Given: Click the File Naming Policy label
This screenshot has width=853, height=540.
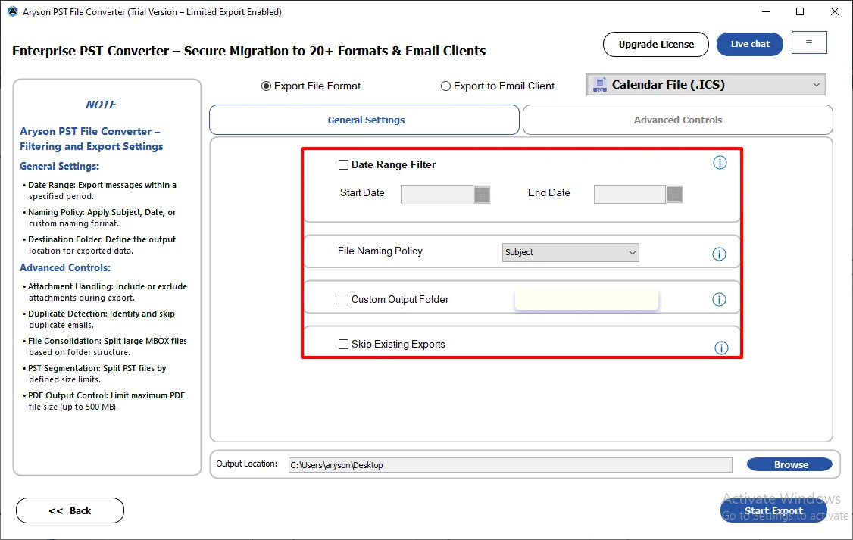Looking at the screenshot, I should [380, 251].
